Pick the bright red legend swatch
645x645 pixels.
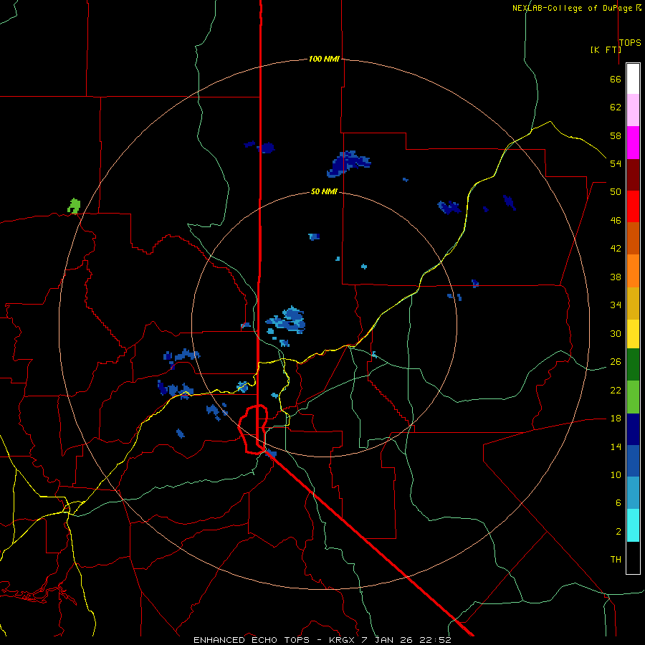pyautogui.click(x=633, y=206)
